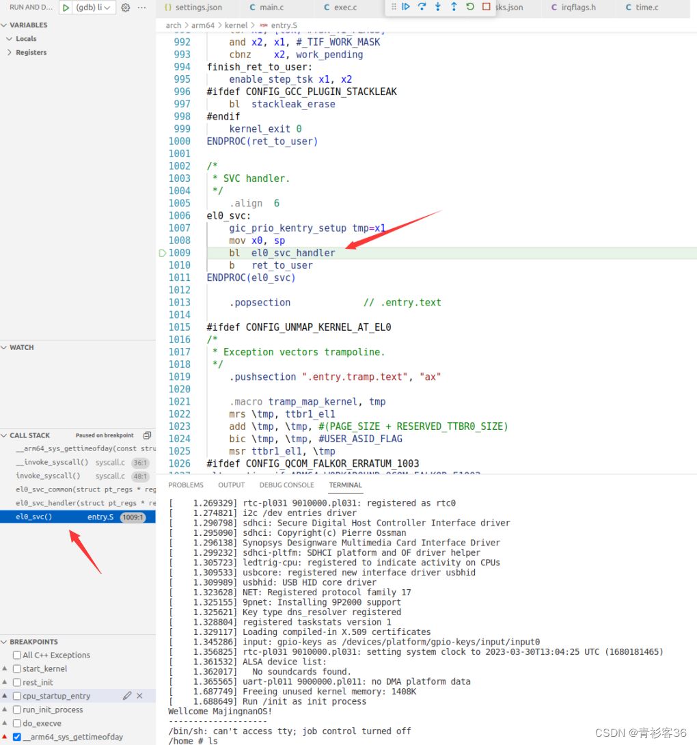
Task: Open the (gdb) launch configuration dropdown
Action: coord(97,8)
